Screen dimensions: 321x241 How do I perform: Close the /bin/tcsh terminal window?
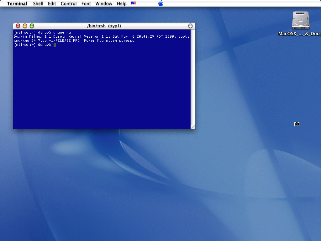click(x=18, y=26)
